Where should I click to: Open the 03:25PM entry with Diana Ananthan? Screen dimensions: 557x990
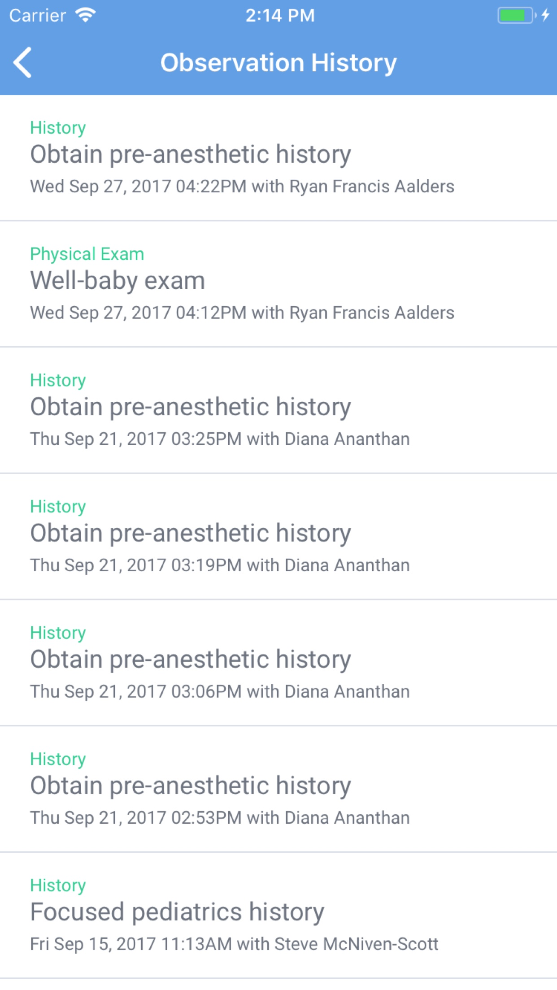pyautogui.click(x=190, y=406)
